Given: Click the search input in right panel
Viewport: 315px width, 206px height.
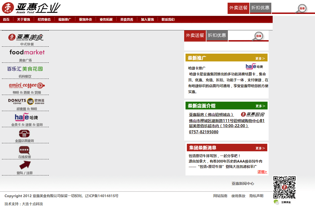Looking at the screenshot, I should pyautogui.click(x=240, y=36).
